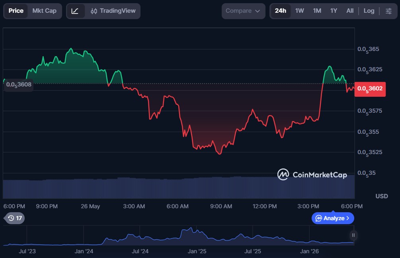Click the history clock icon badge

(15, 218)
